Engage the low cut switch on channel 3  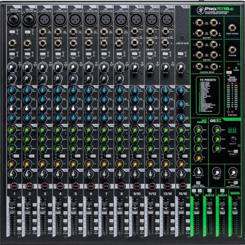point(42,54)
